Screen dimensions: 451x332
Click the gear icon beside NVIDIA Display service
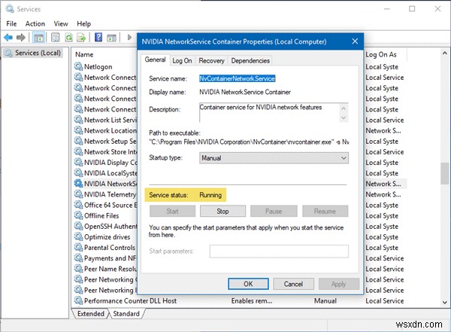coord(78,162)
